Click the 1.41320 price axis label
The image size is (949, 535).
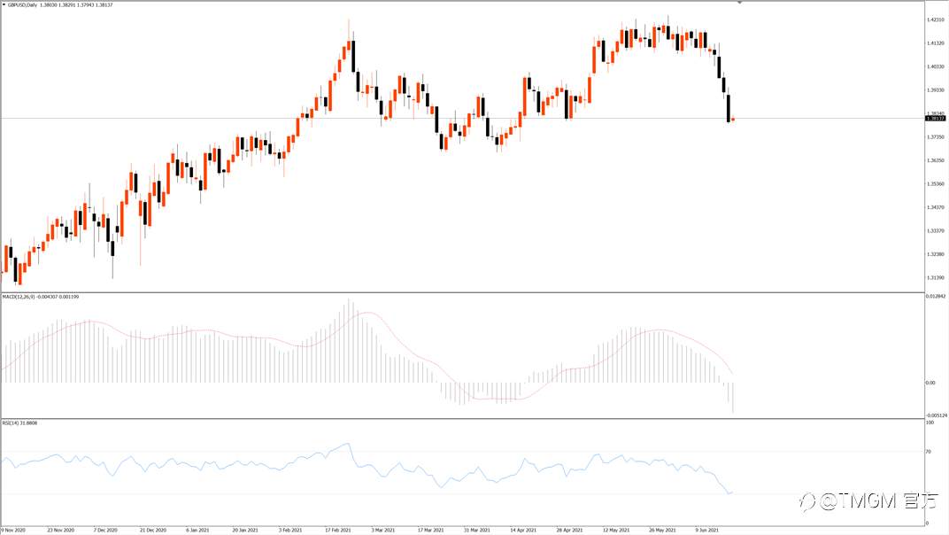[936, 43]
